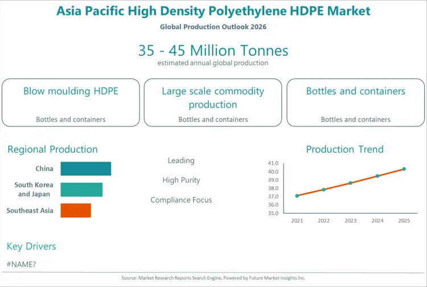Click the '#NAME?' error text

21,264
